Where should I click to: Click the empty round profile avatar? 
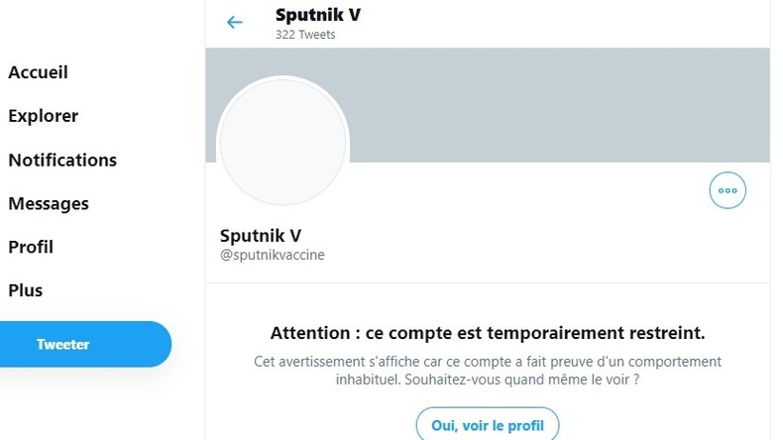pyautogui.click(x=282, y=142)
